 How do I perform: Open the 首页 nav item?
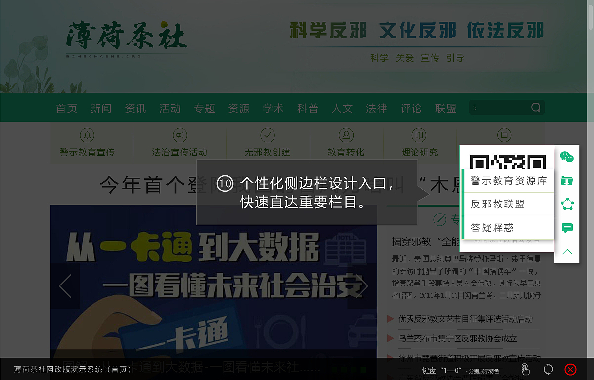(x=67, y=108)
